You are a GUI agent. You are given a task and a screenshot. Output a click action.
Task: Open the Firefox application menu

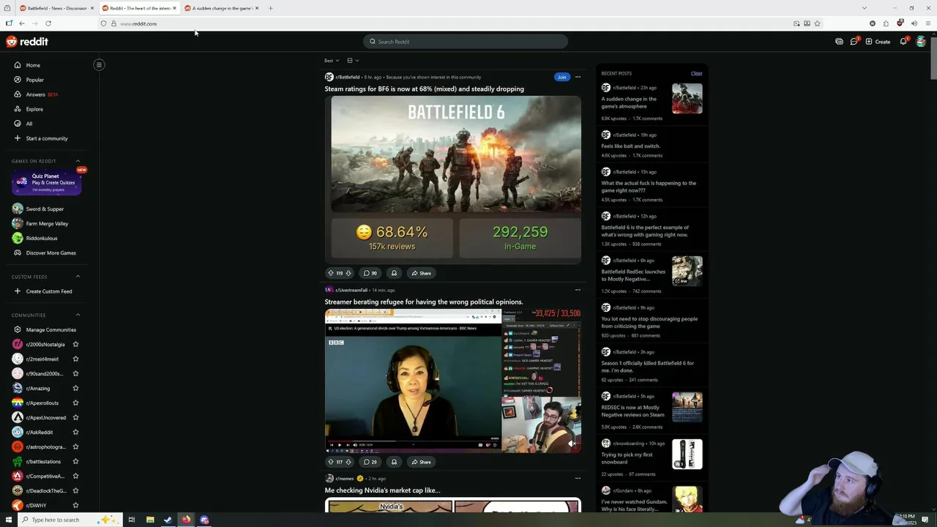click(x=927, y=23)
